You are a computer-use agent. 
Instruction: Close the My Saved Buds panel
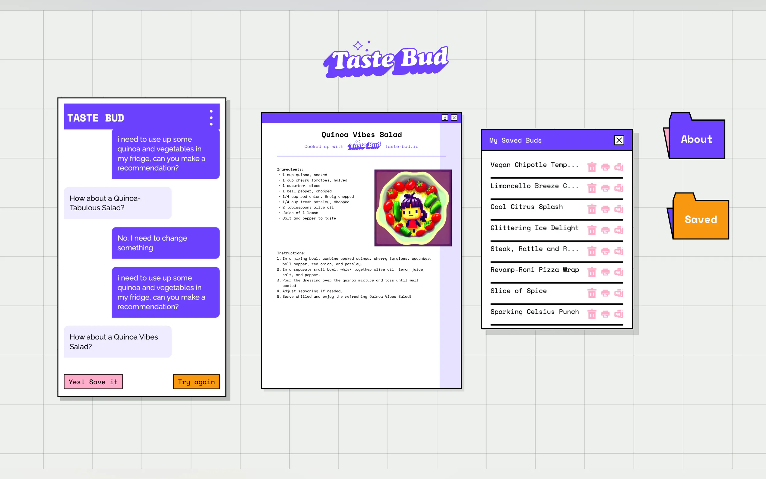pos(619,140)
